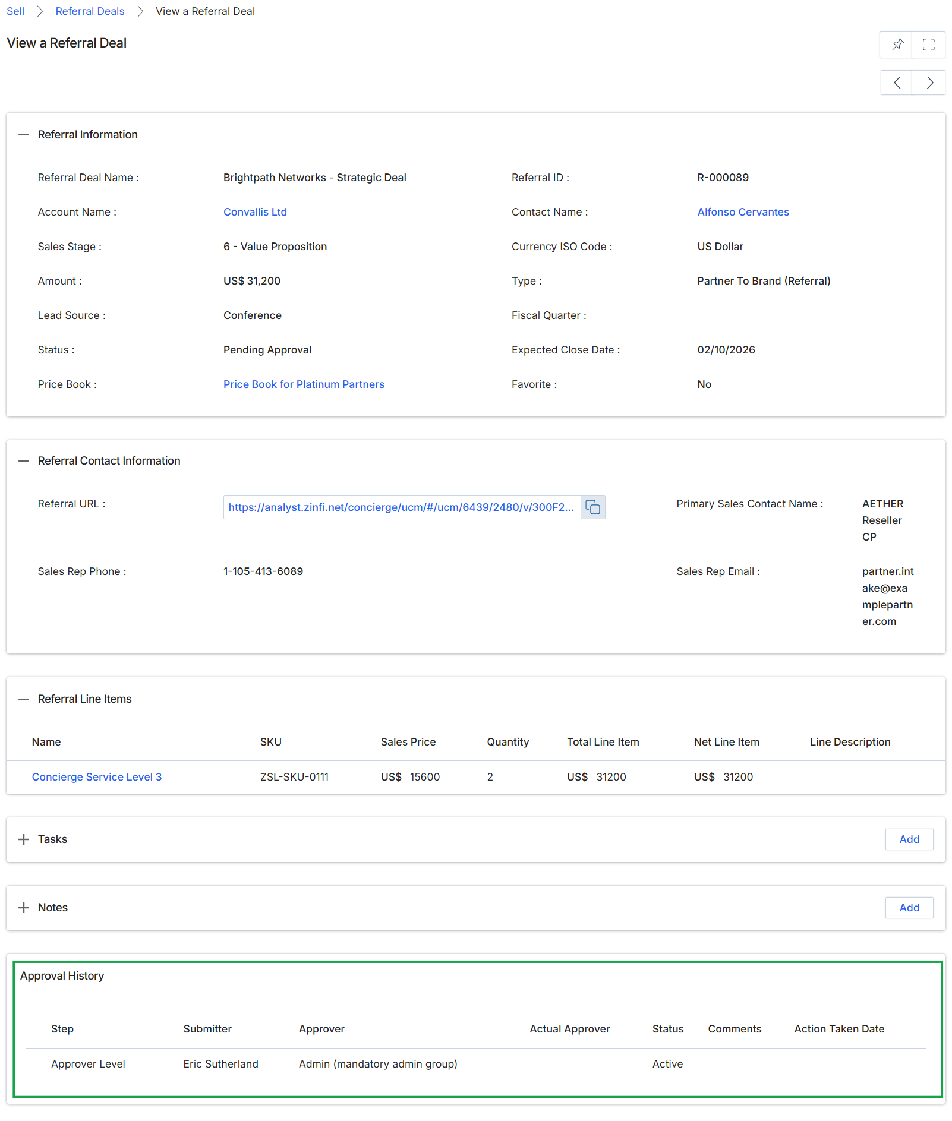Click the Sales Price column header
The width and height of the screenshot is (952, 1121).
click(x=408, y=742)
